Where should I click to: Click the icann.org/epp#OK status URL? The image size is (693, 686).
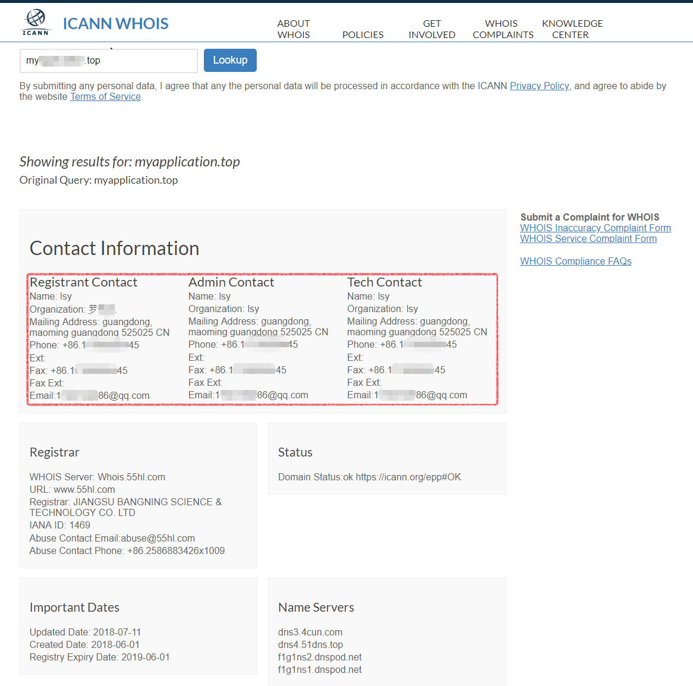click(408, 477)
